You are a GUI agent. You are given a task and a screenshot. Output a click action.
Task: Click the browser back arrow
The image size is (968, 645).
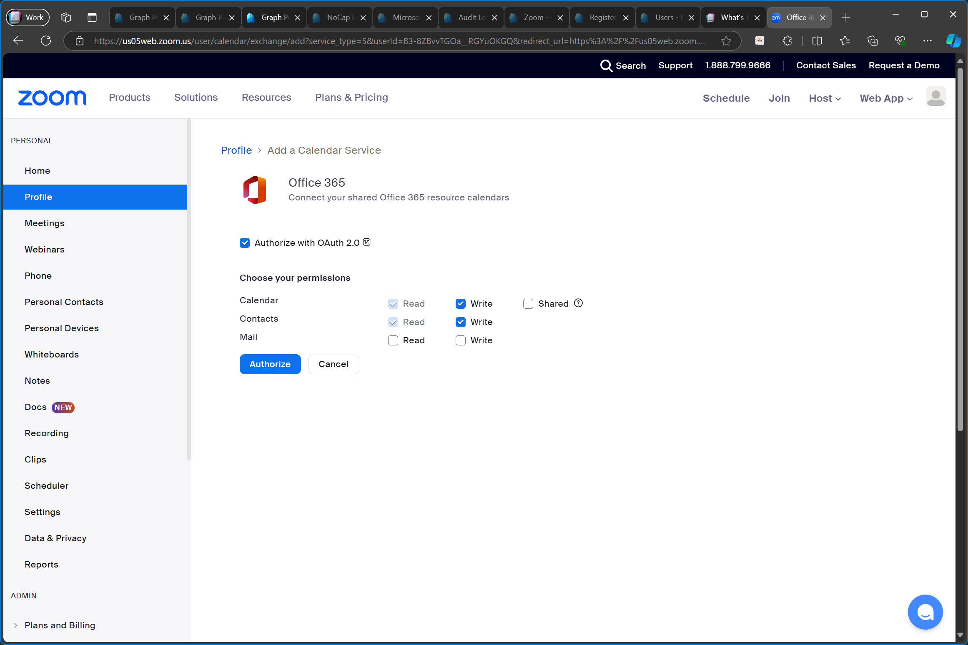(x=18, y=41)
